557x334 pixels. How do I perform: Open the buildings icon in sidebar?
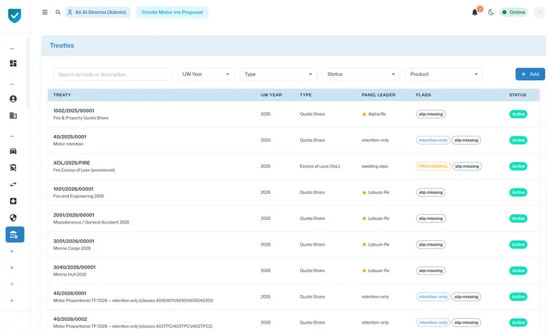coord(13,116)
